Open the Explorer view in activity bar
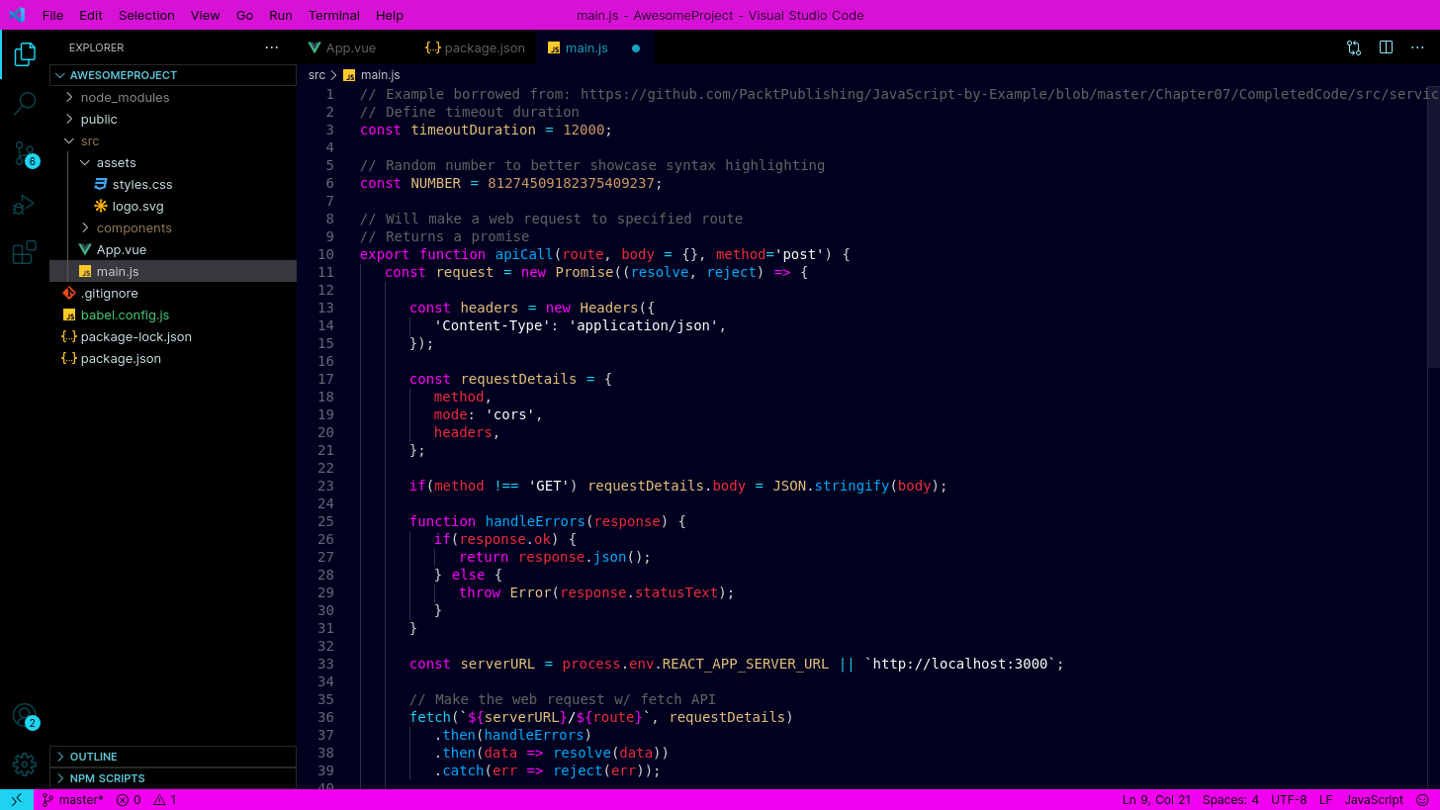 point(25,54)
